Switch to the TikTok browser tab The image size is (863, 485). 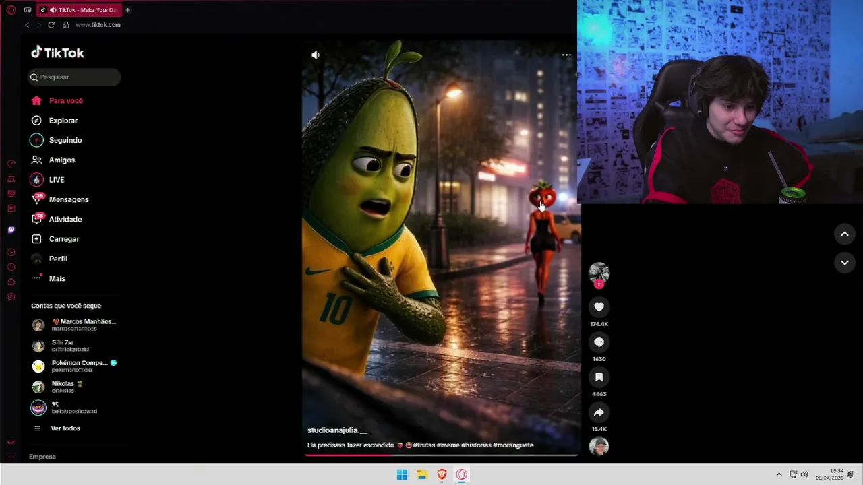point(79,10)
